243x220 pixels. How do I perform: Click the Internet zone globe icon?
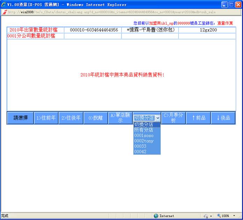[156, 216]
